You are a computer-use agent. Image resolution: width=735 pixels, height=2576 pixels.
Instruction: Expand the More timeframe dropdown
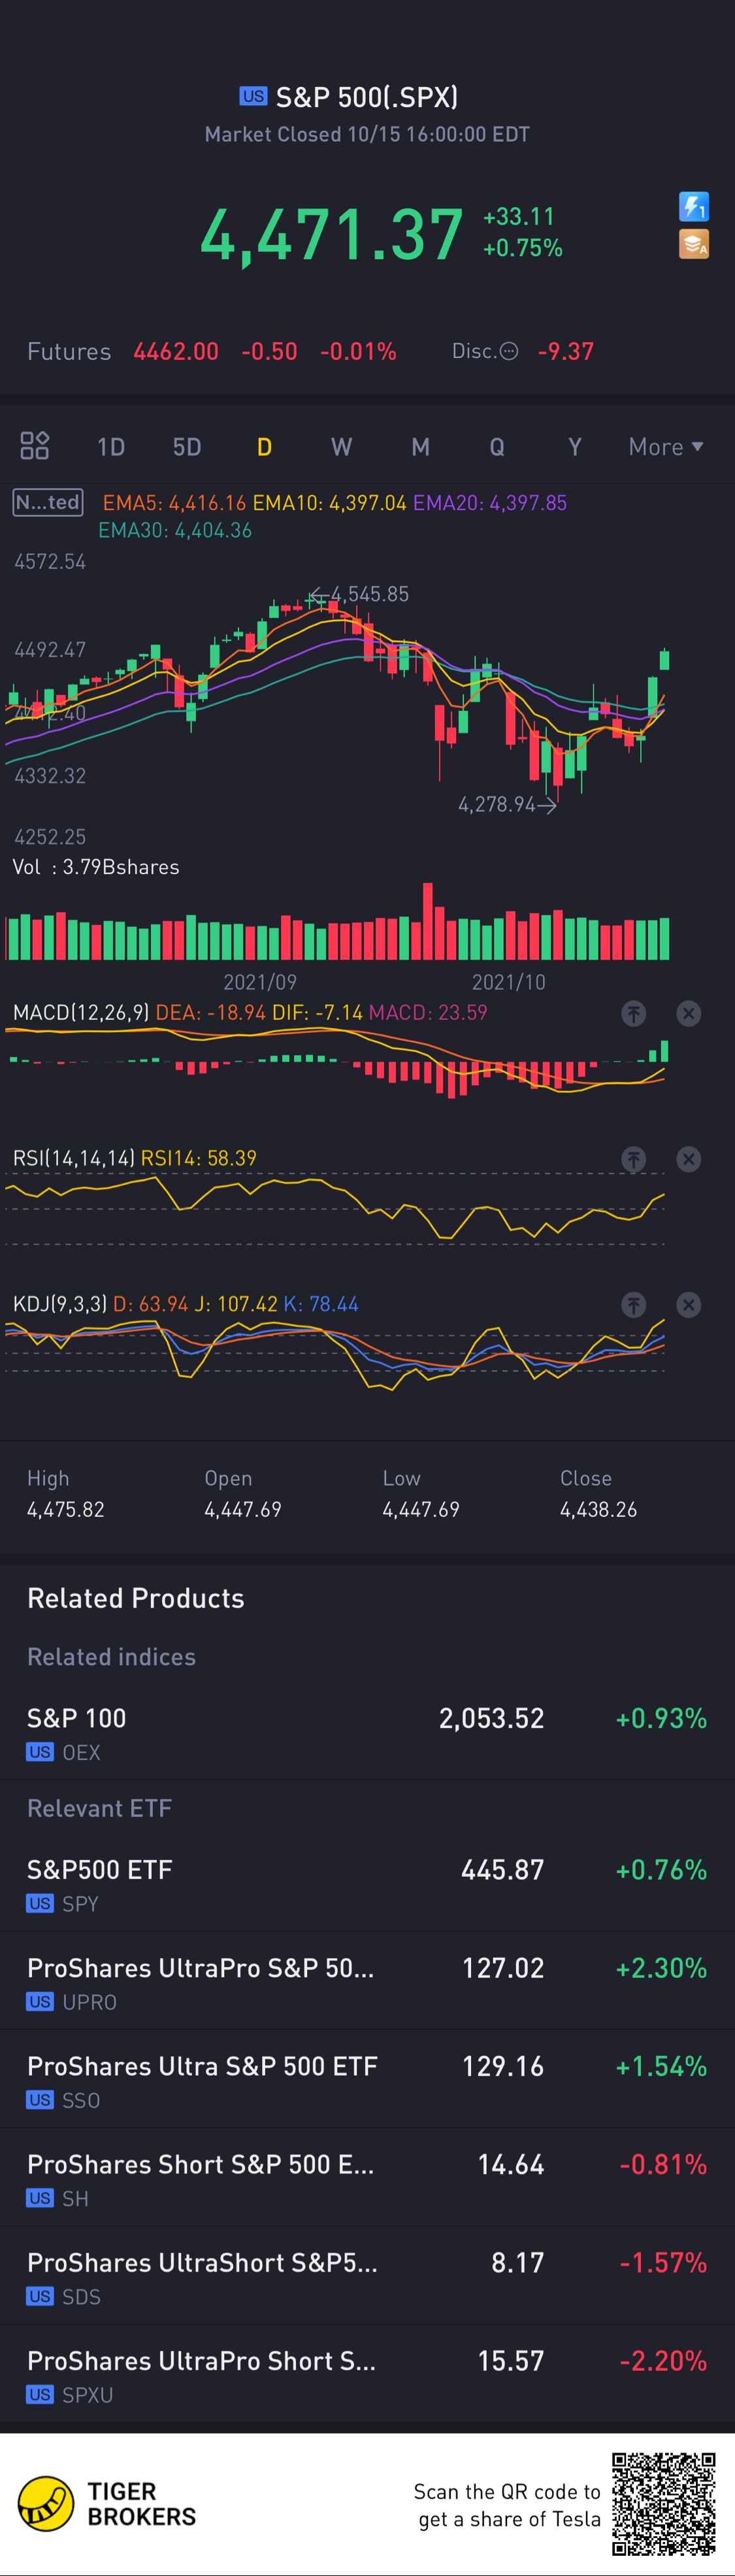click(665, 447)
